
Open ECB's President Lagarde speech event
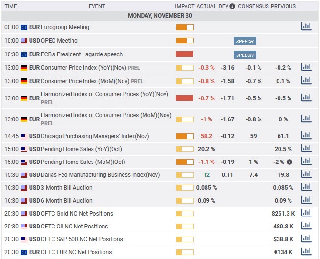82,54
